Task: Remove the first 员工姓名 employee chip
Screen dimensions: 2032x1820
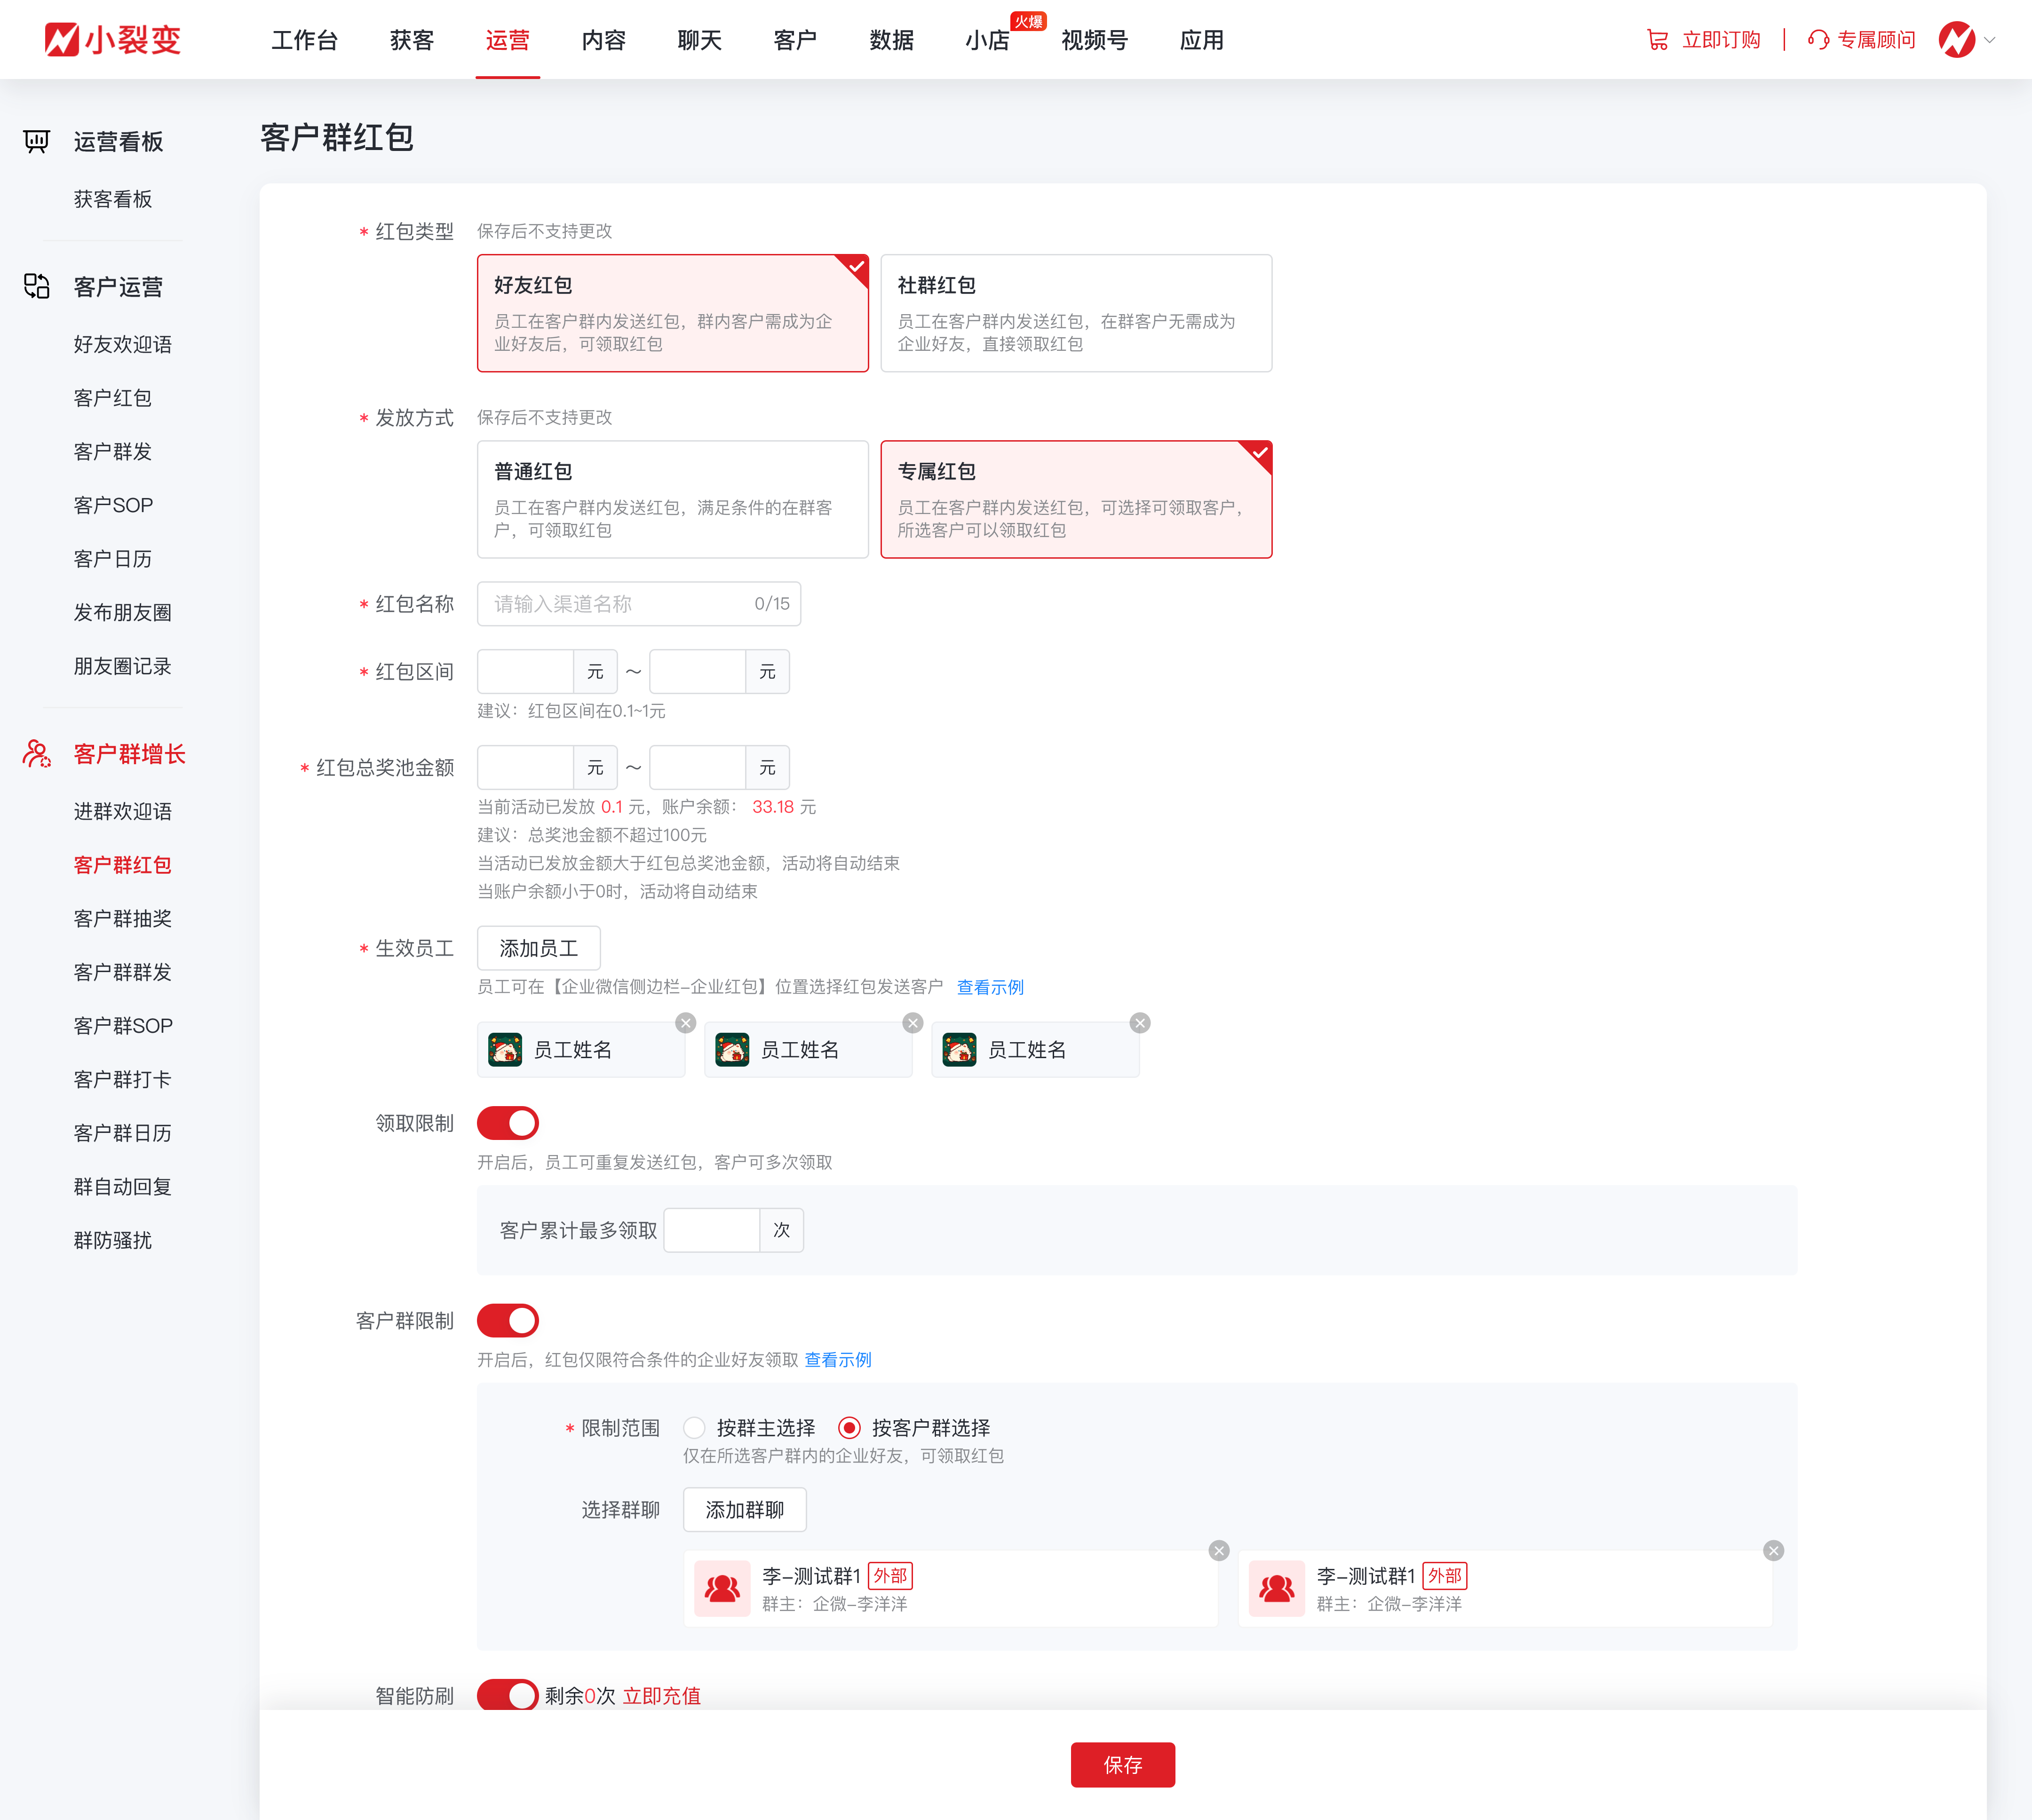Action: click(x=685, y=1023)
